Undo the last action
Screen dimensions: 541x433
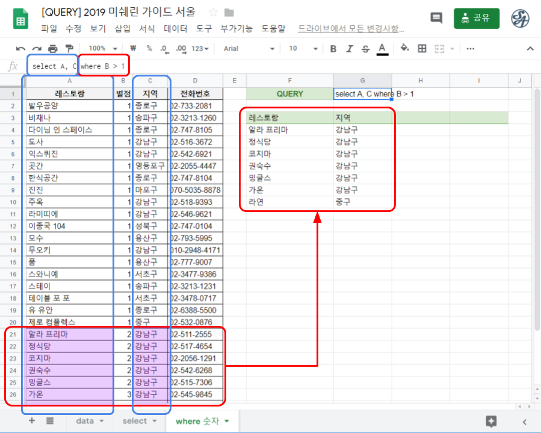21,49
